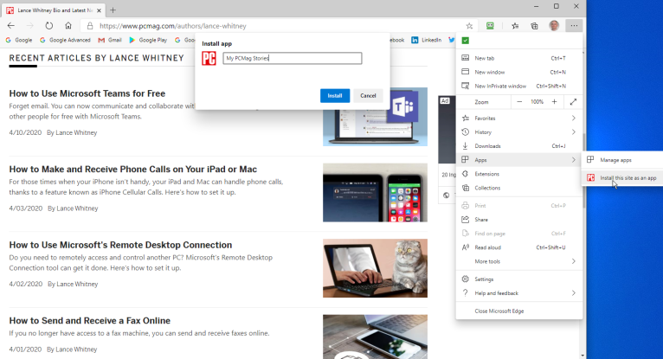Open the Google Advanced bookmark

coord(65,40)
